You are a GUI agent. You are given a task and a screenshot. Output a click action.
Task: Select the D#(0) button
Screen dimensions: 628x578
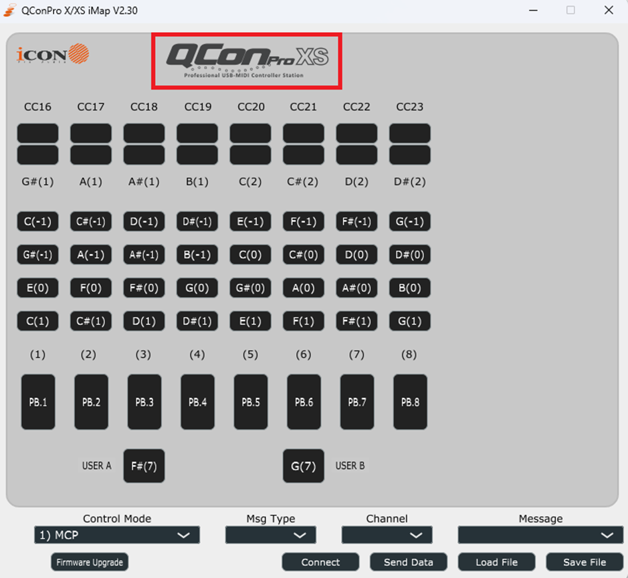[x=410, y=255]
